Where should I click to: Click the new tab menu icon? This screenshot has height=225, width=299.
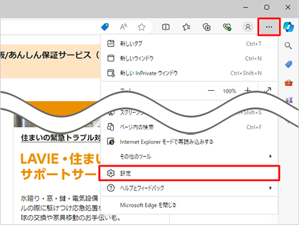point(111,44)
